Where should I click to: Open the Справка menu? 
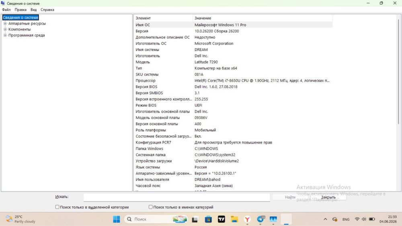(x=47, y=10)
